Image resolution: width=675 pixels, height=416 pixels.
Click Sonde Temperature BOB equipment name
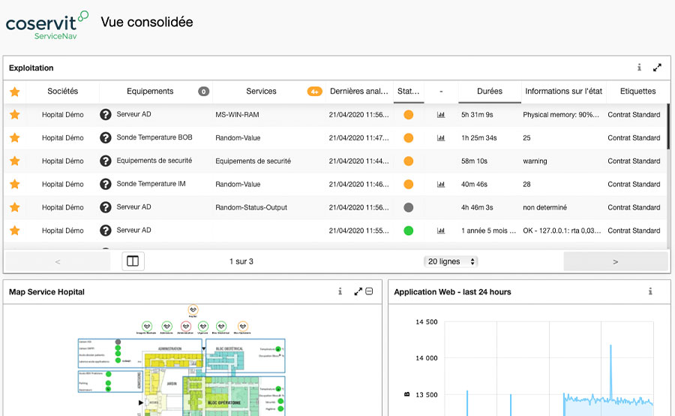(154, 137)
